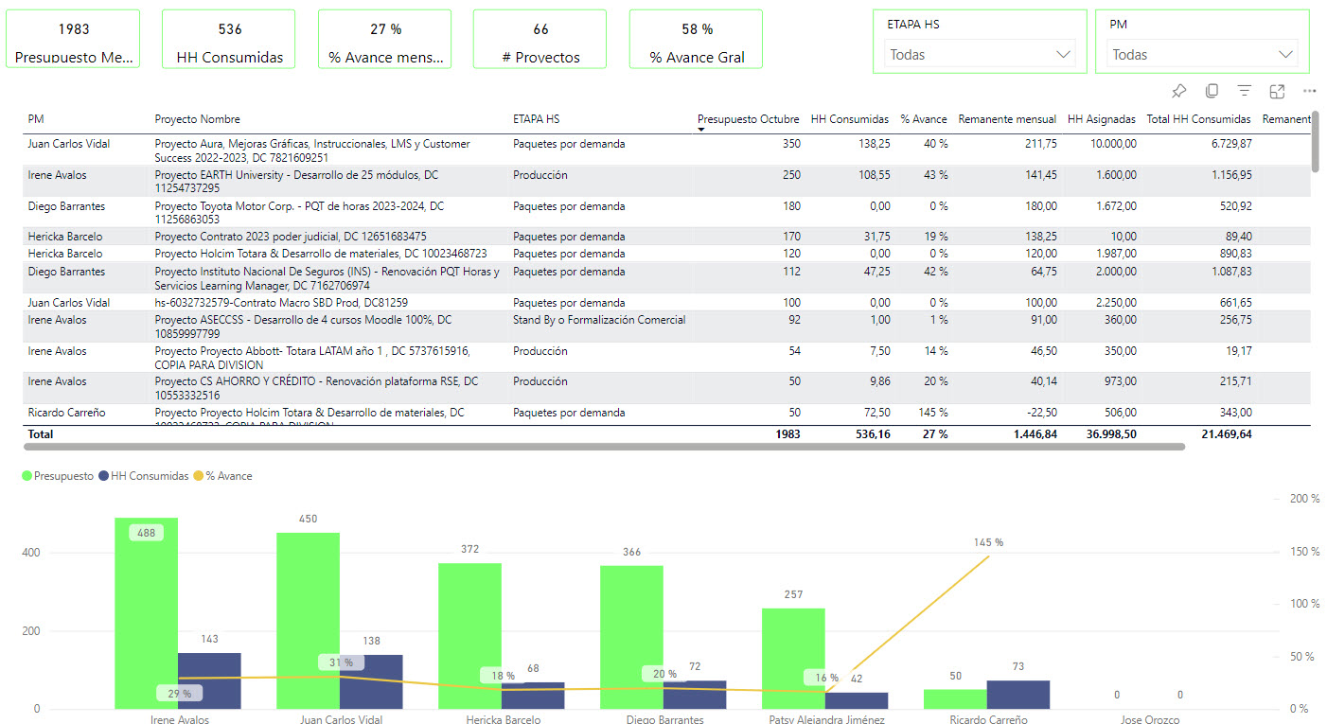1327x724 pixels.
Task: Sort table by HH Consumidas column header
Action: [849, 119]
